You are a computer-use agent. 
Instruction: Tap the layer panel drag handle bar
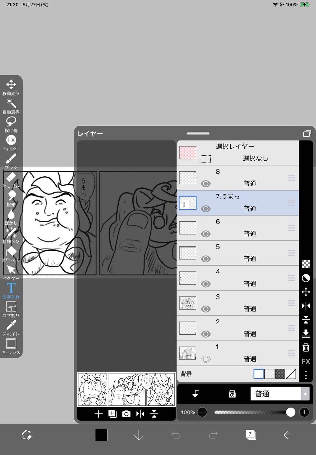[198, 133]
